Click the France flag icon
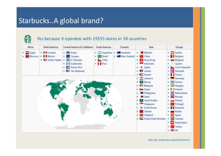This screenshot has height=156, width=221. [x=173, y=75]
